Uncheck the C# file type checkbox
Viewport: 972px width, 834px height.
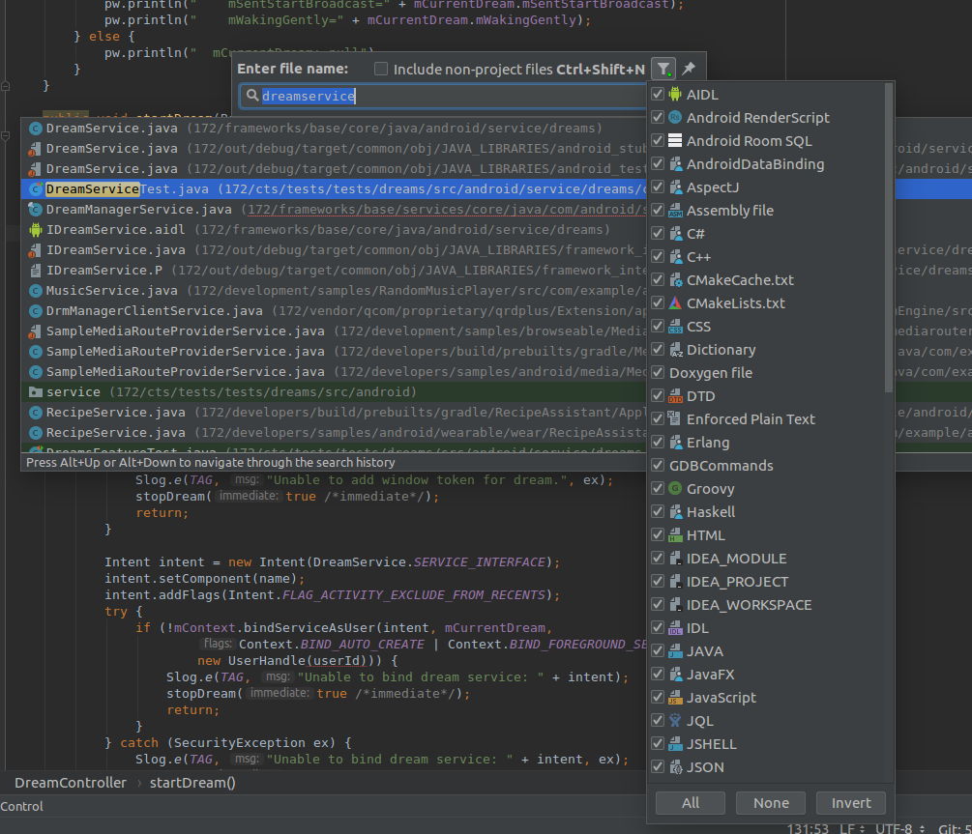point(657,234)
